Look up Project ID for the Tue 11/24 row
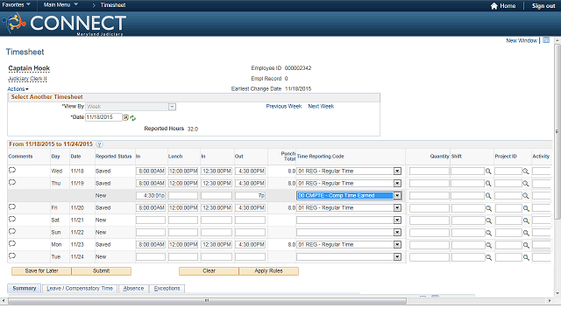Image resolution: width=561 pixels, height=315 pixels. 526,257
